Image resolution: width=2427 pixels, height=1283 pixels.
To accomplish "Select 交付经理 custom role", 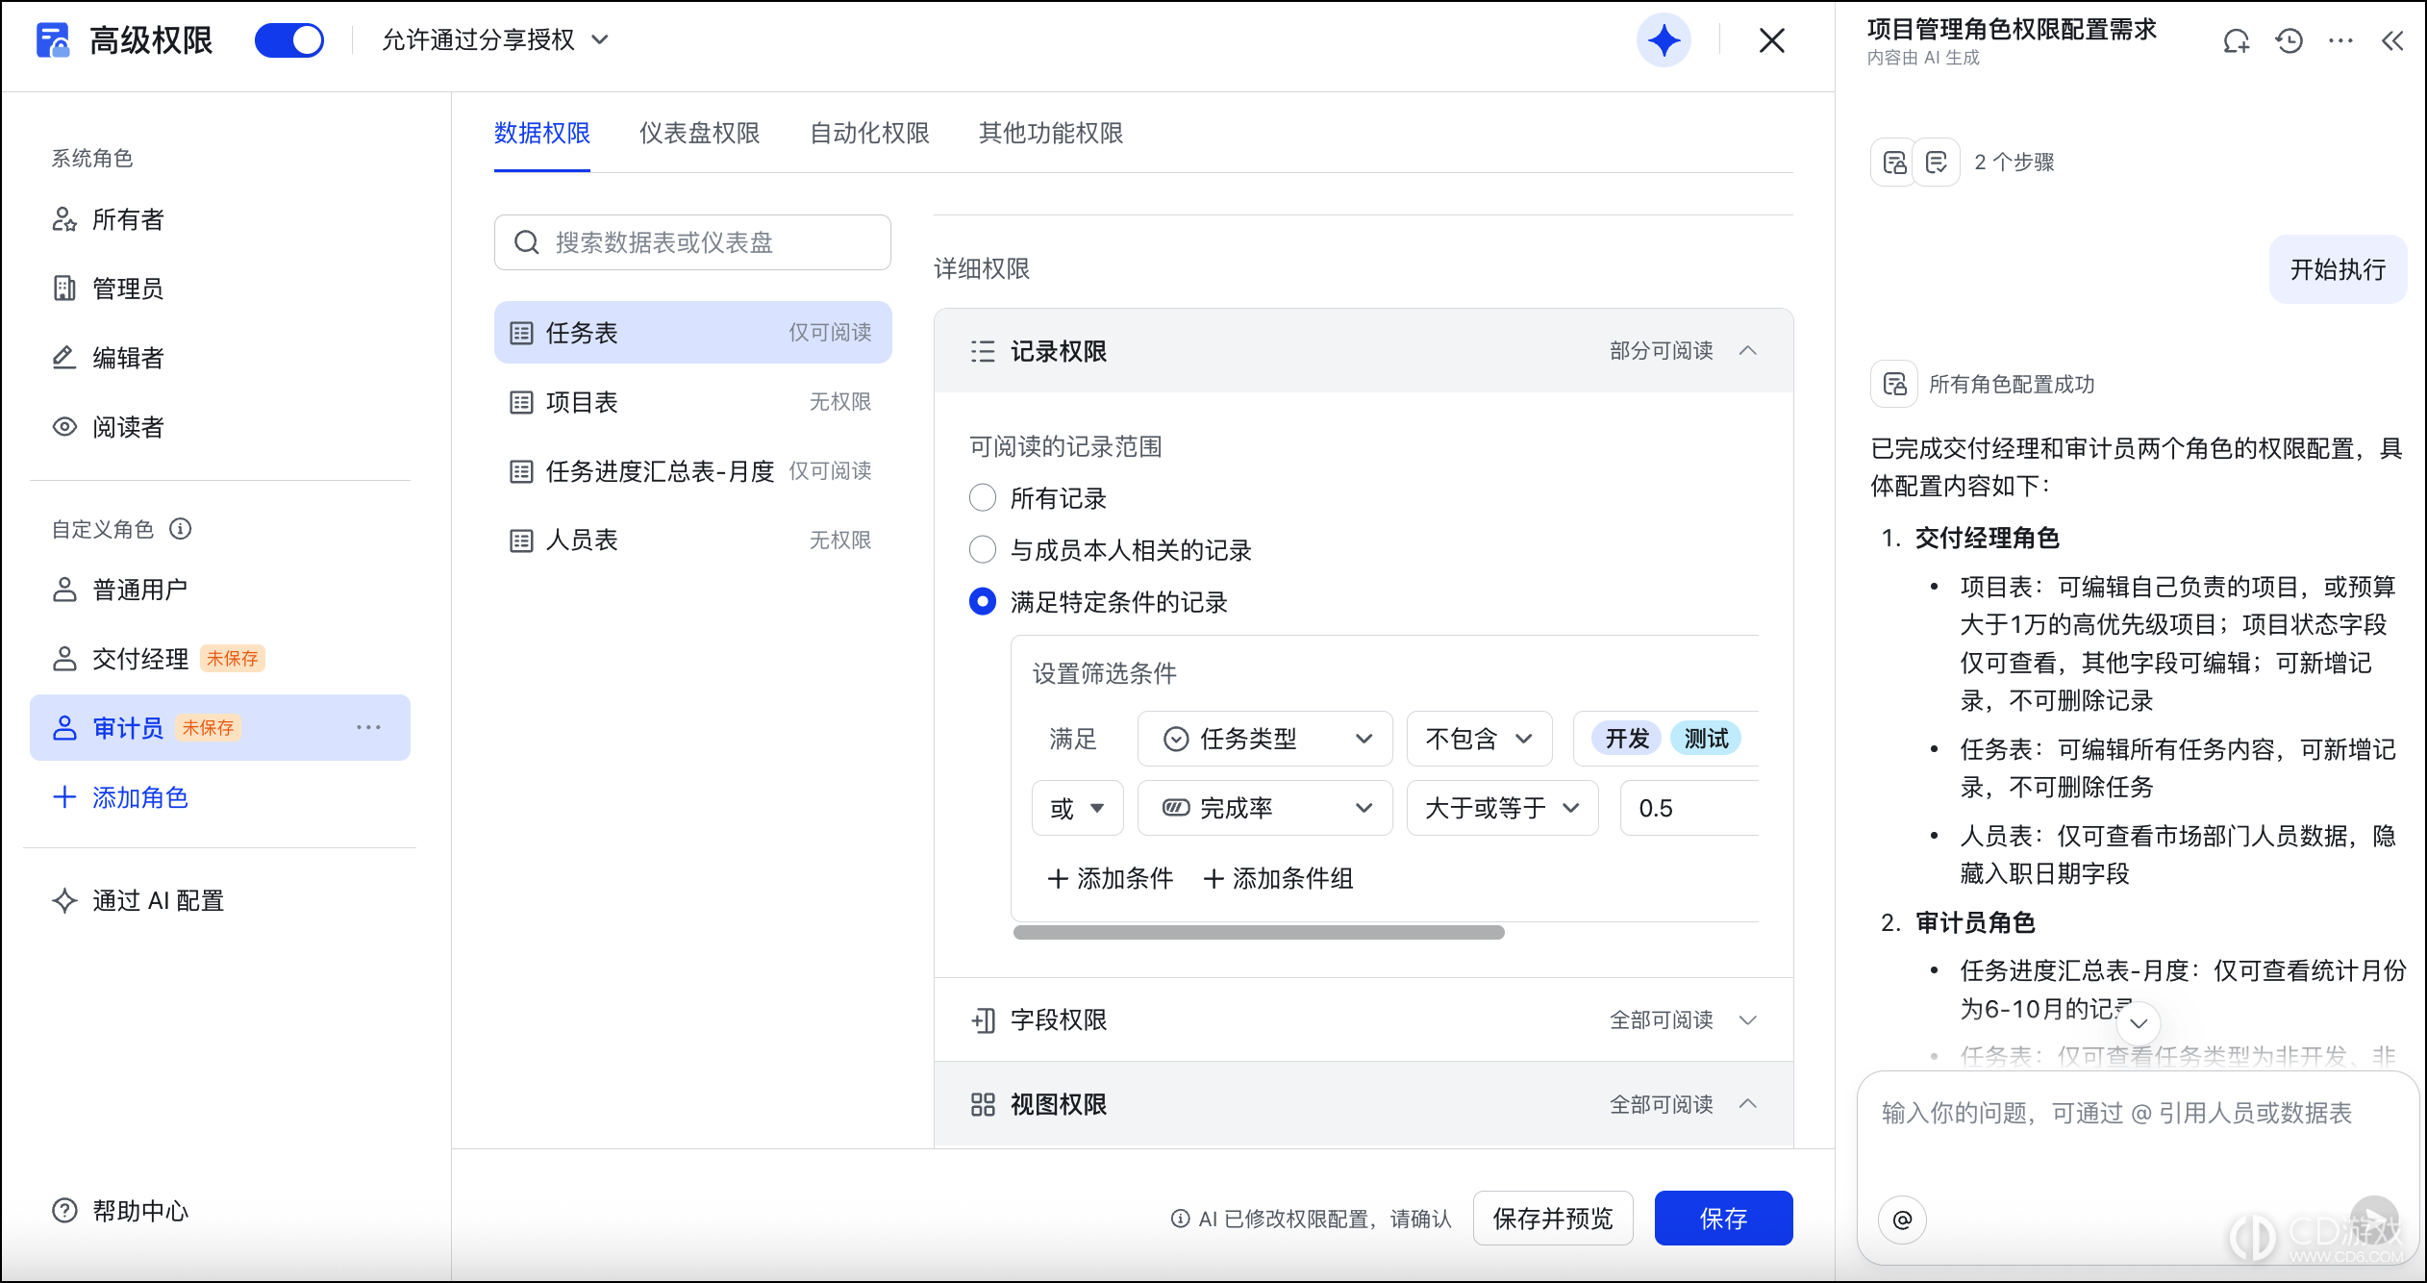I will click(220, 659).
